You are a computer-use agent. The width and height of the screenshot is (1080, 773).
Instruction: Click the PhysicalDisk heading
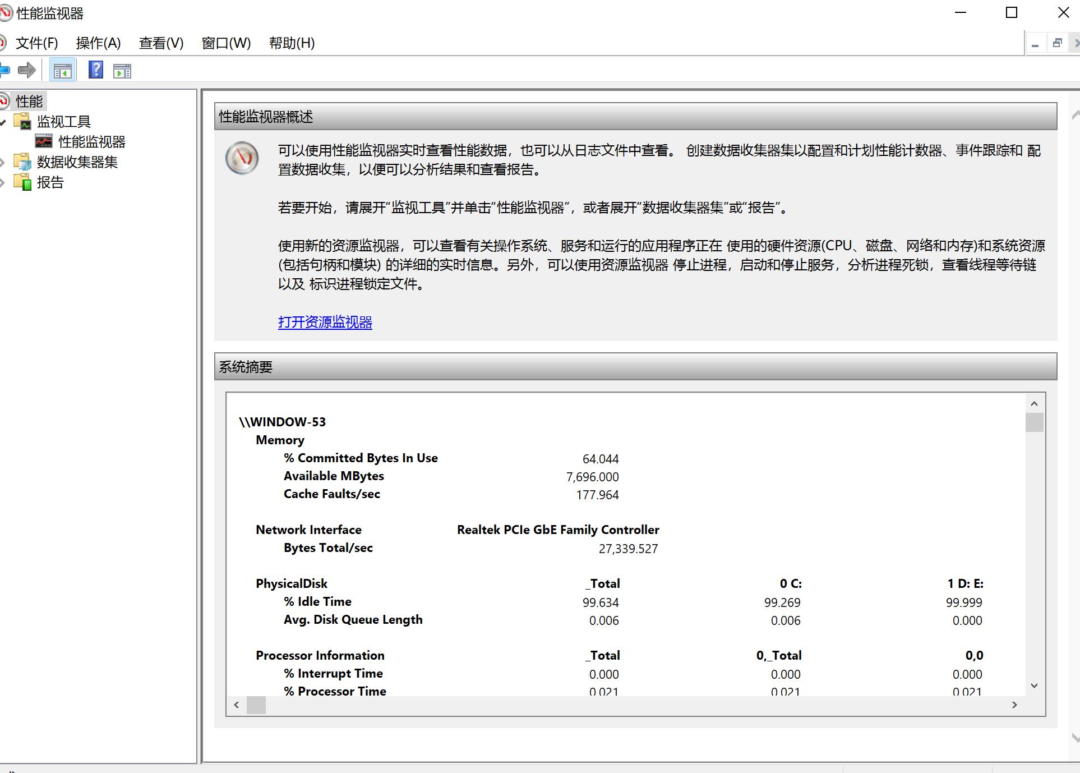pos(292,583)
